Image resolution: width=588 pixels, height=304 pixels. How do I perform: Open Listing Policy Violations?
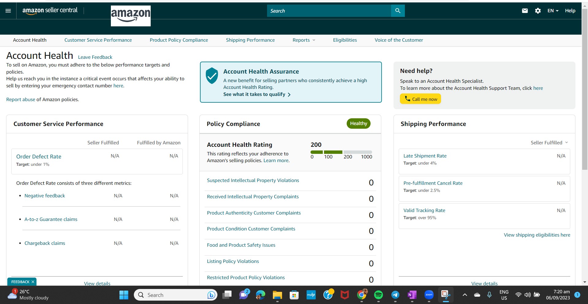233,261
